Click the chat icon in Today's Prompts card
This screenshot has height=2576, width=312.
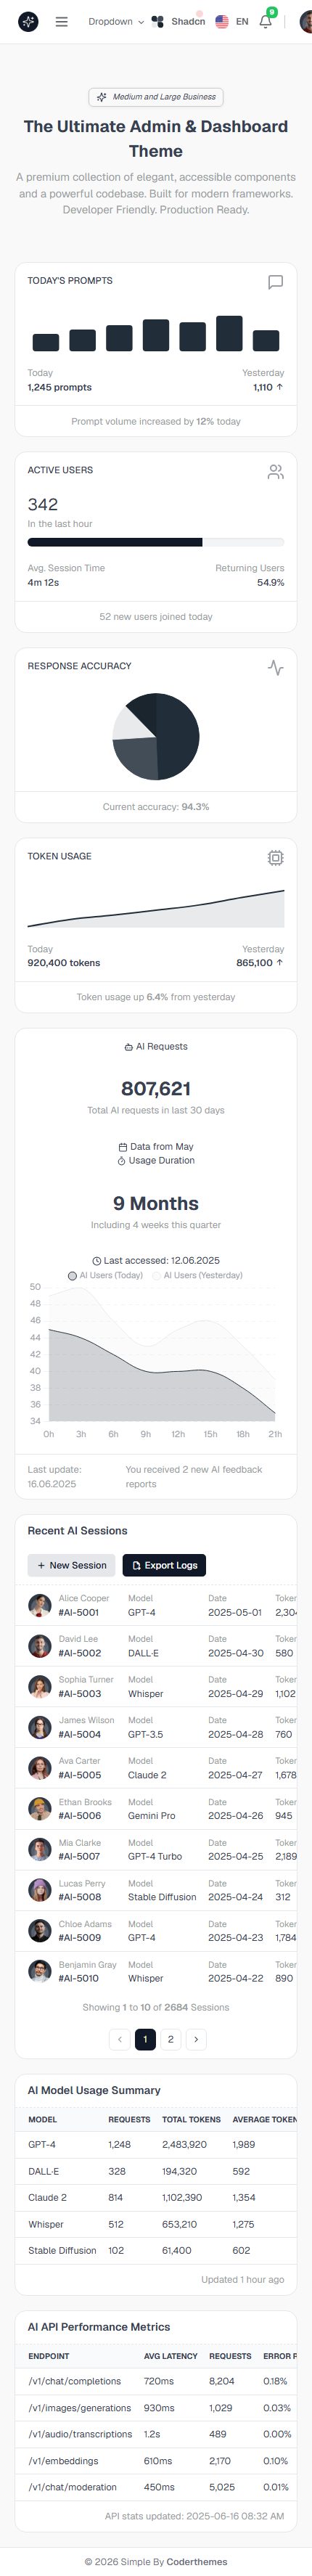276,282
